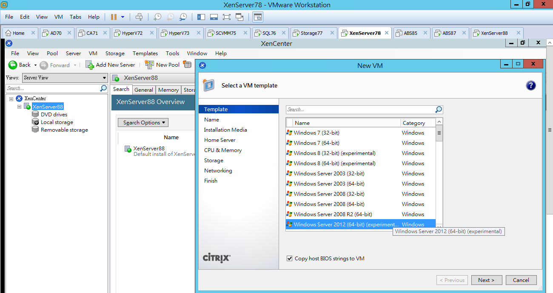Click the send Ctrl+Alt+Del icon in VMware toolbar
Image resolution: width=553 pixels, height=293 pixels.
click(x=139, y=17)
